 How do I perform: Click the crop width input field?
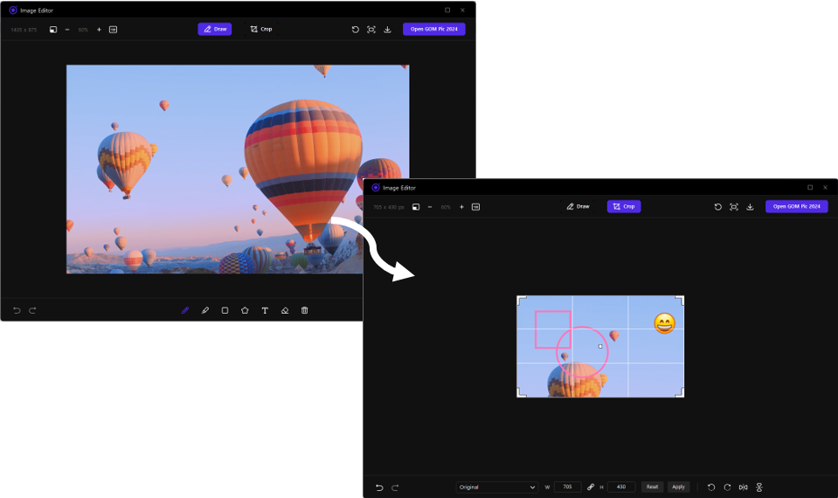tap(567, 487)
